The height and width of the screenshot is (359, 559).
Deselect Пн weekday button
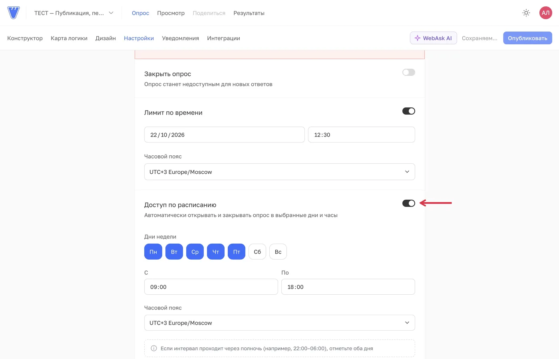coord(153,252)
